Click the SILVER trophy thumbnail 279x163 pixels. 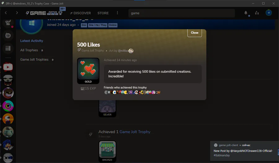click(x=107, y=108)
